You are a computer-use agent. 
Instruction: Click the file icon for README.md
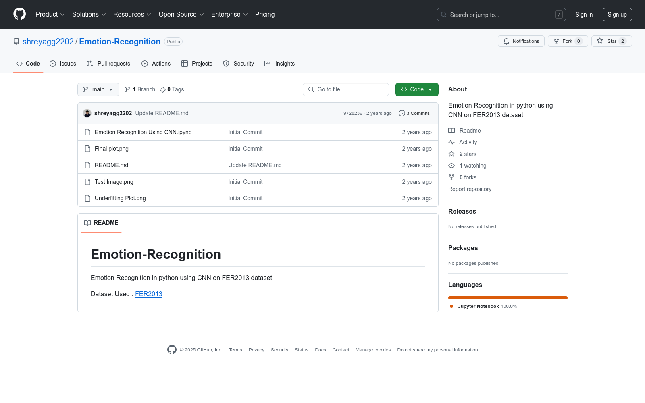click(x=87, y=165)
